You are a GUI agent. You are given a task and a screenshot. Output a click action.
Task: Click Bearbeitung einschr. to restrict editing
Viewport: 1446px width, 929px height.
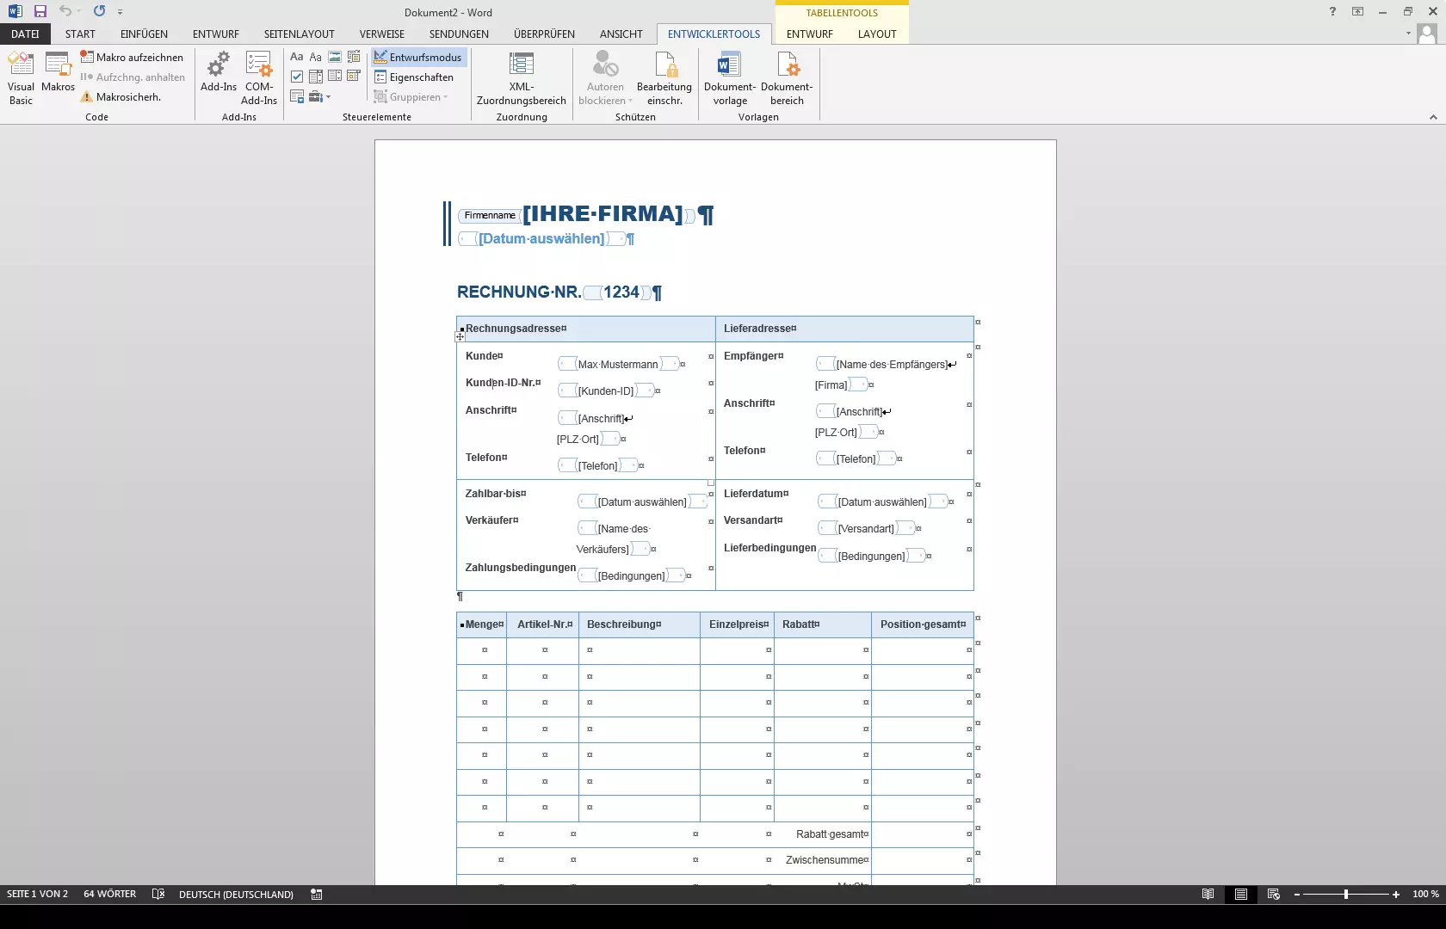pyautogui.click(x=664, y=77)
